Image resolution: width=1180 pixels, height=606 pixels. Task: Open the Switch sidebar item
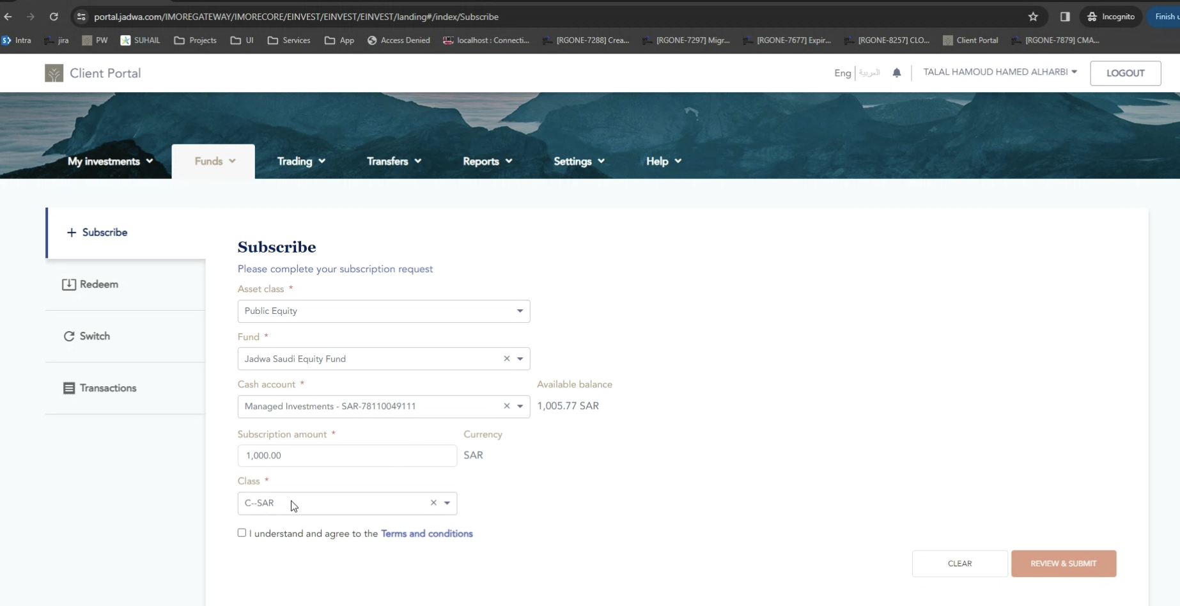[x=94, y=336]
